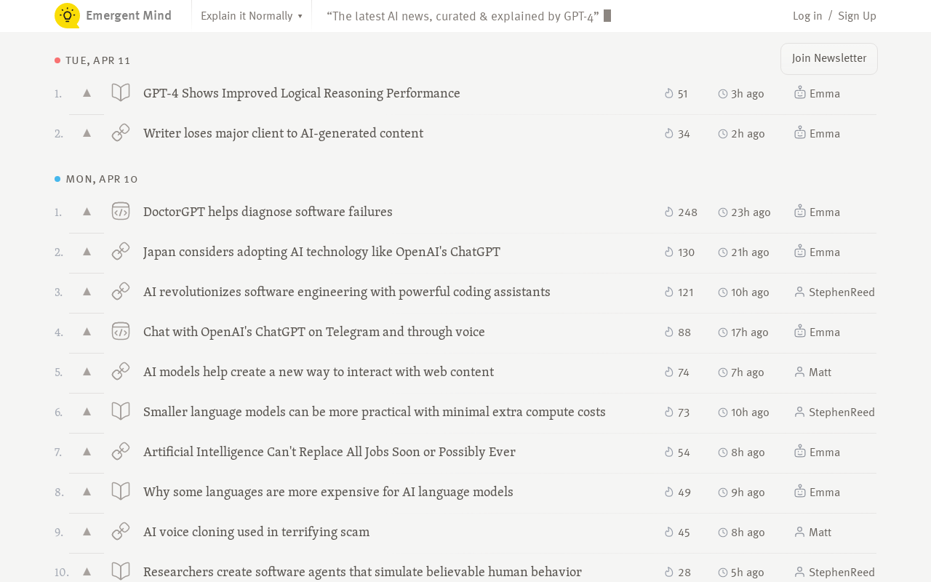Screen dimensions: 931x582
Task: Click book icon beside Researchers create software agents
Action: point(121,571)
